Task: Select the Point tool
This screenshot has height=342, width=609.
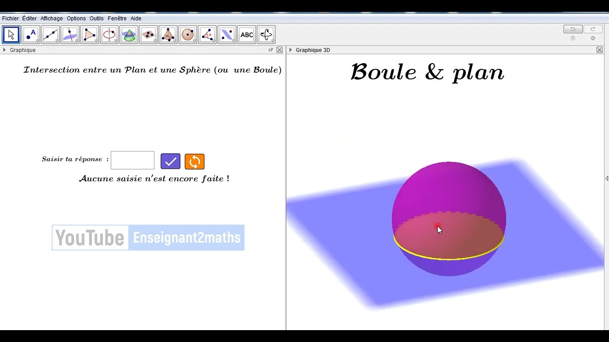Action: pyautogui.click(x=30, y=35)
